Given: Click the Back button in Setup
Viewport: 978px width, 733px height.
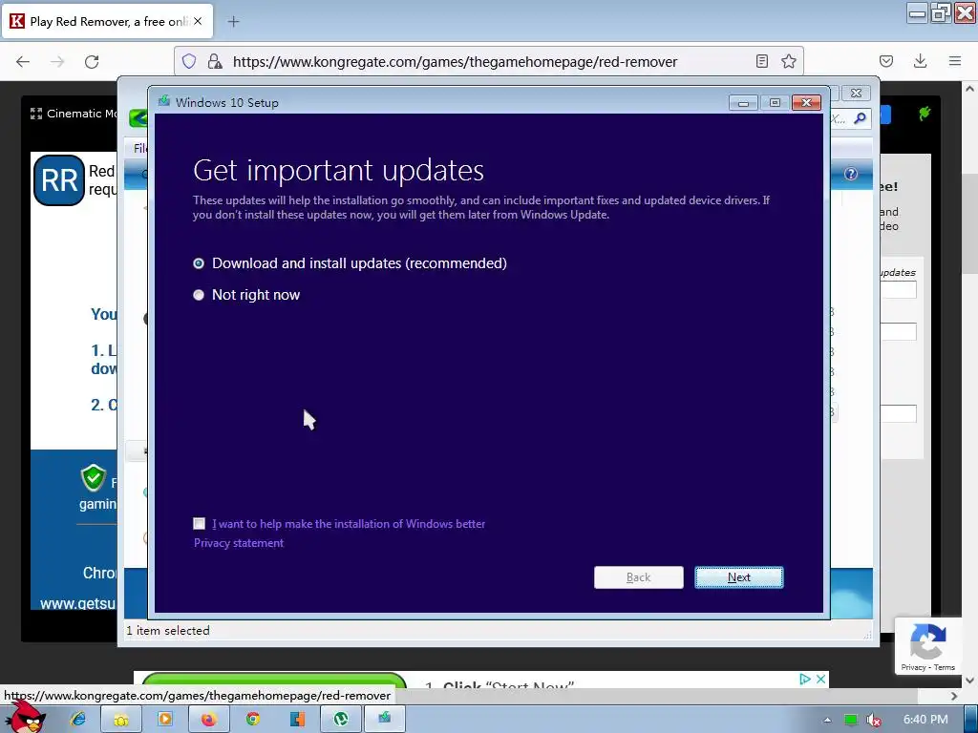Looking at the screenshot, I should point(639,577).
